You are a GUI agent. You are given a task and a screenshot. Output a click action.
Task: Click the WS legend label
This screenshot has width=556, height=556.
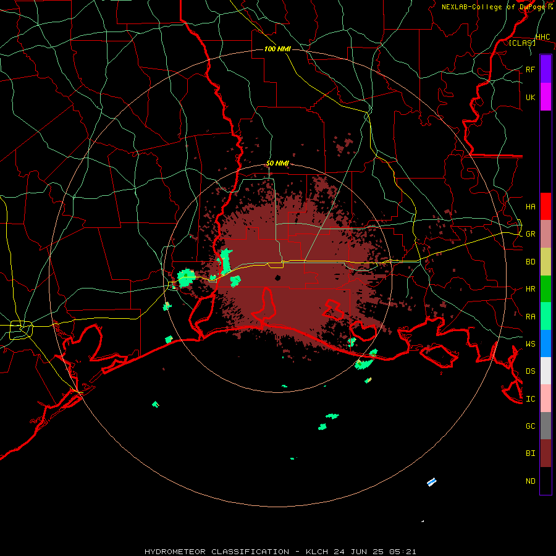coord(530,343)
